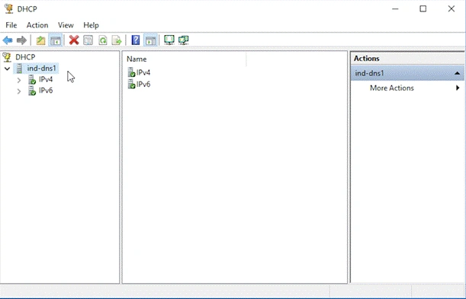Maximize the DHCP window
Viewport: 466px width, 299px height.
point(423,9)
